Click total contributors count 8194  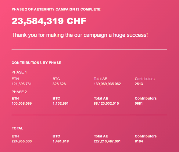pos(139,141)
